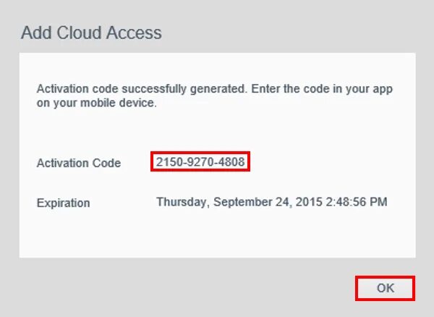
Task: Click the OK button
Action: point(385,288)
